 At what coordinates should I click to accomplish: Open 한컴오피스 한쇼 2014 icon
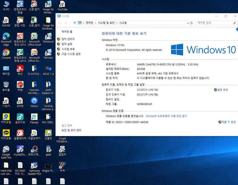(20, 40)
